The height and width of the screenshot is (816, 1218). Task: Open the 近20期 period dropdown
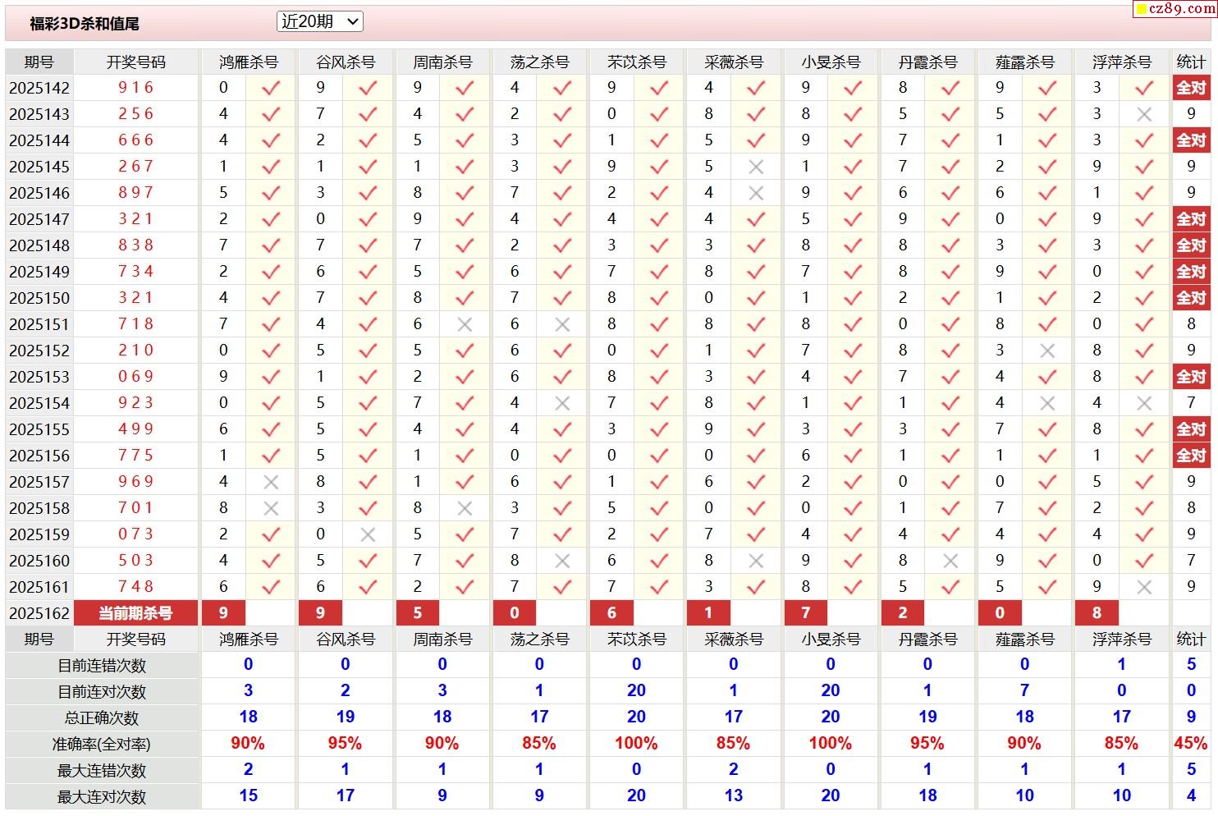coord(319,22)
